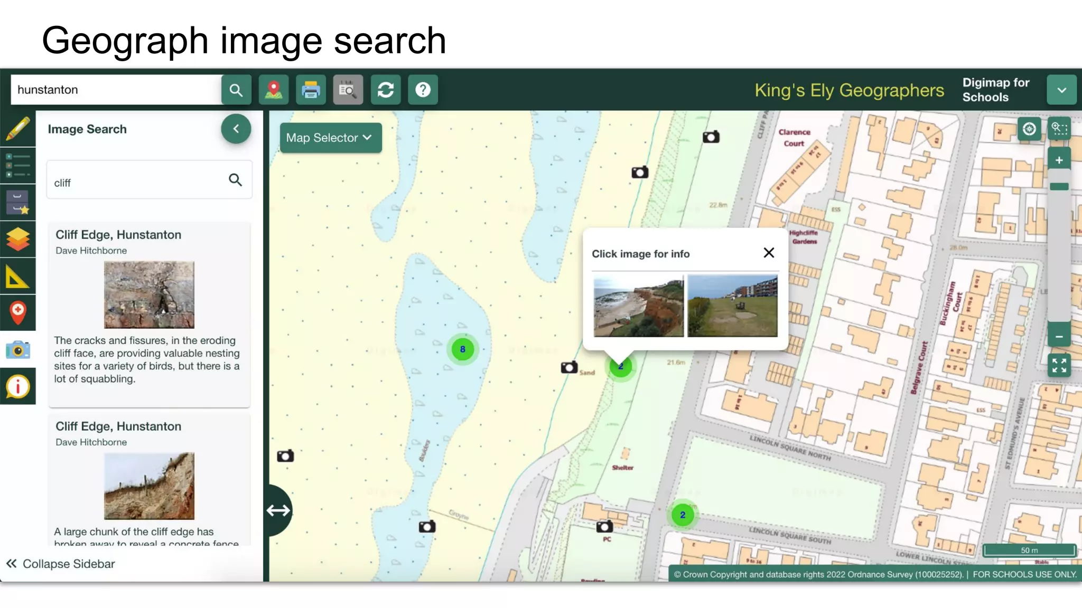Click the magnifier inside the cliff search box
This screenshot has height=608, width=1082.
pos(235,180)
